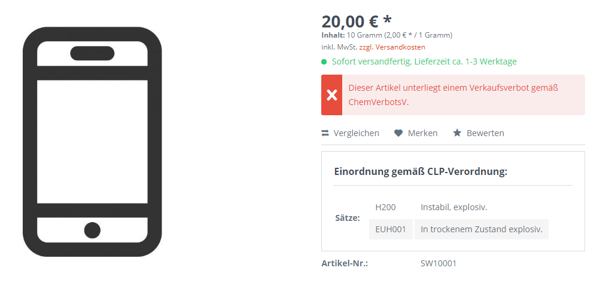Screen dimensions: 609x283
Task: Click the white X icon in red alert
Action: [331, 95]
